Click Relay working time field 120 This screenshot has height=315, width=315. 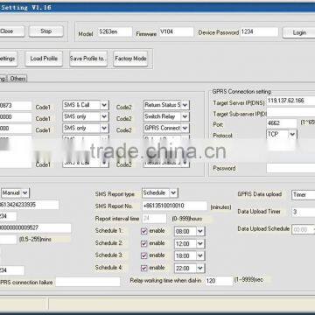tap(219, 281)
